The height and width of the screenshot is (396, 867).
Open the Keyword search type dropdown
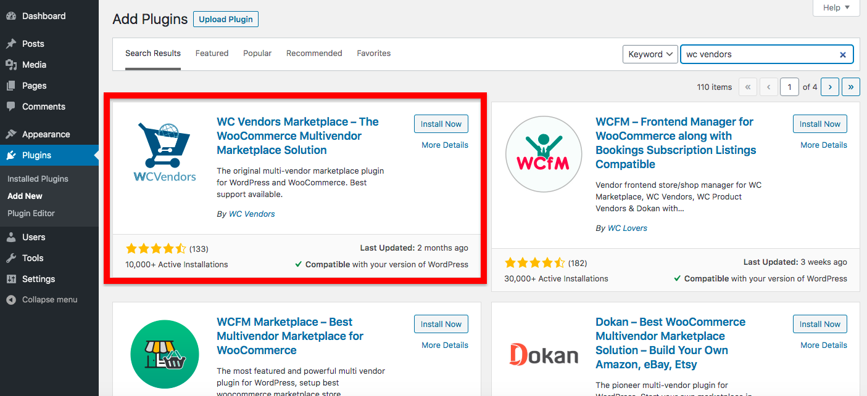tap(650, 54)
